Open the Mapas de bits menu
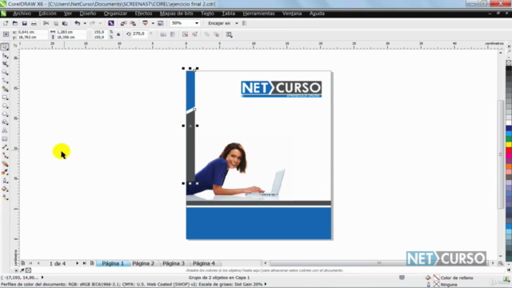Screen dimensions: 512x288 point(176,14)
